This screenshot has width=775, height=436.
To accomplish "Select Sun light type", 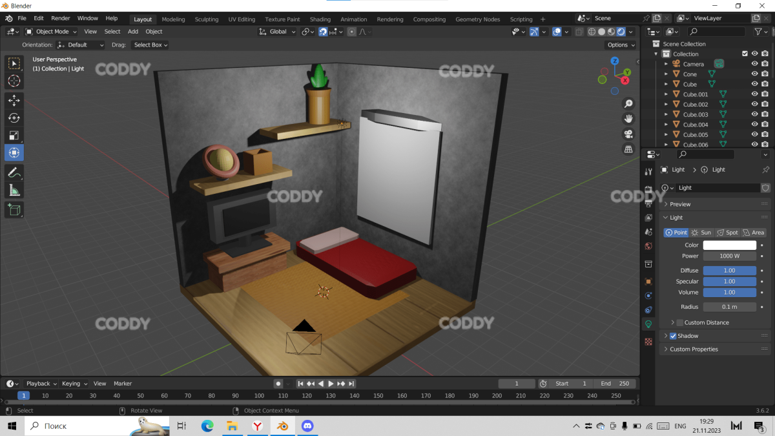I will 701,233.
